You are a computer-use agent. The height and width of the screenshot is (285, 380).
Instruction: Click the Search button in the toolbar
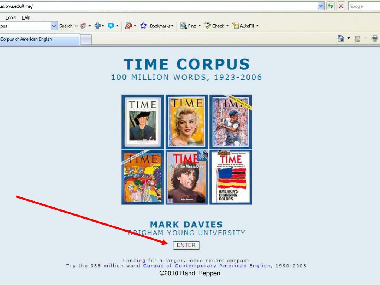pyautogui.click(x=66, y=26)
